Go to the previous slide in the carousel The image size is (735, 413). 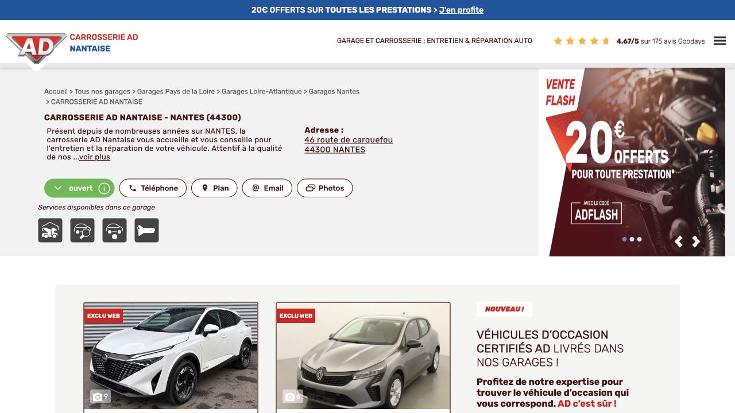pos(679,242)
